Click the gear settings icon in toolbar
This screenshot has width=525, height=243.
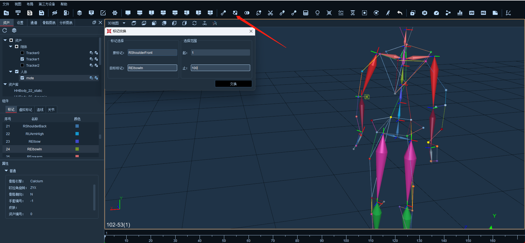tap(115, 13)
